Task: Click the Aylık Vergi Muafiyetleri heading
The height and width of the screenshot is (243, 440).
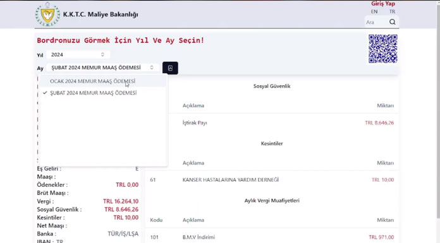Action: coord(272,201)
